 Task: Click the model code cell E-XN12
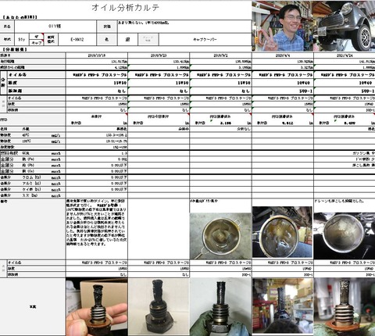click(x=77, y=40)
